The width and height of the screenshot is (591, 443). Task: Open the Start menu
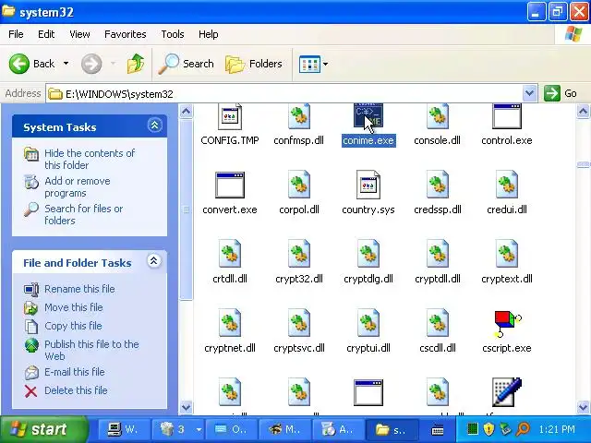(x=42, y=429)
